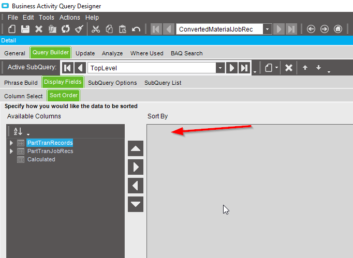353x258 pixels.
Task: Expand the PartTranJobRecs tree node
Action: [x=12, y=151]
